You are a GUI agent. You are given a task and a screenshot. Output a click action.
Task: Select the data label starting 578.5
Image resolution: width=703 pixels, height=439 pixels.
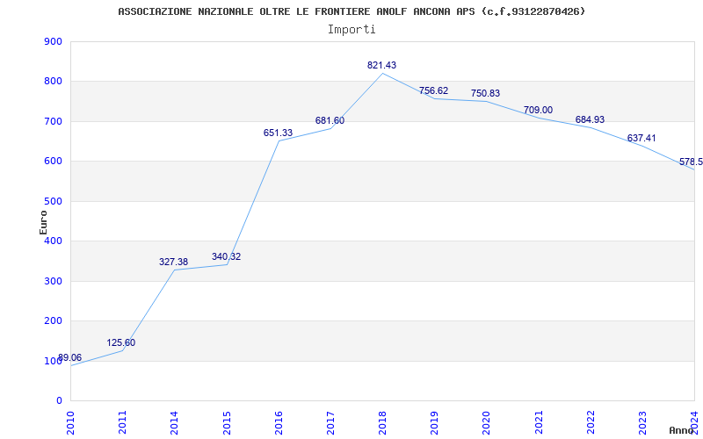(x=691, y=162)
